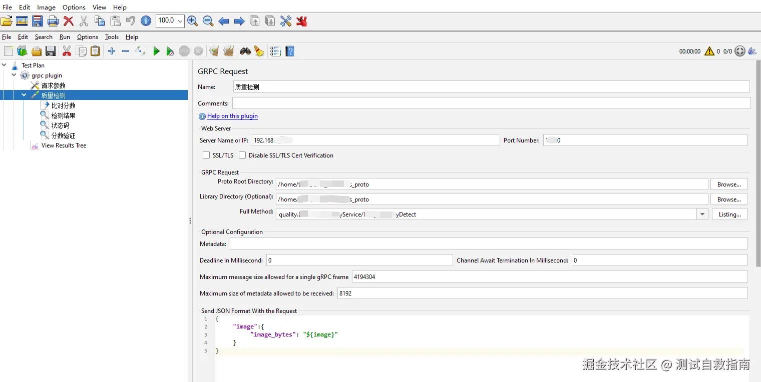Image resolution: width=761 pixels, height=382 pixels.
Task: Start test with no pauses
Action: pos(170,51)
